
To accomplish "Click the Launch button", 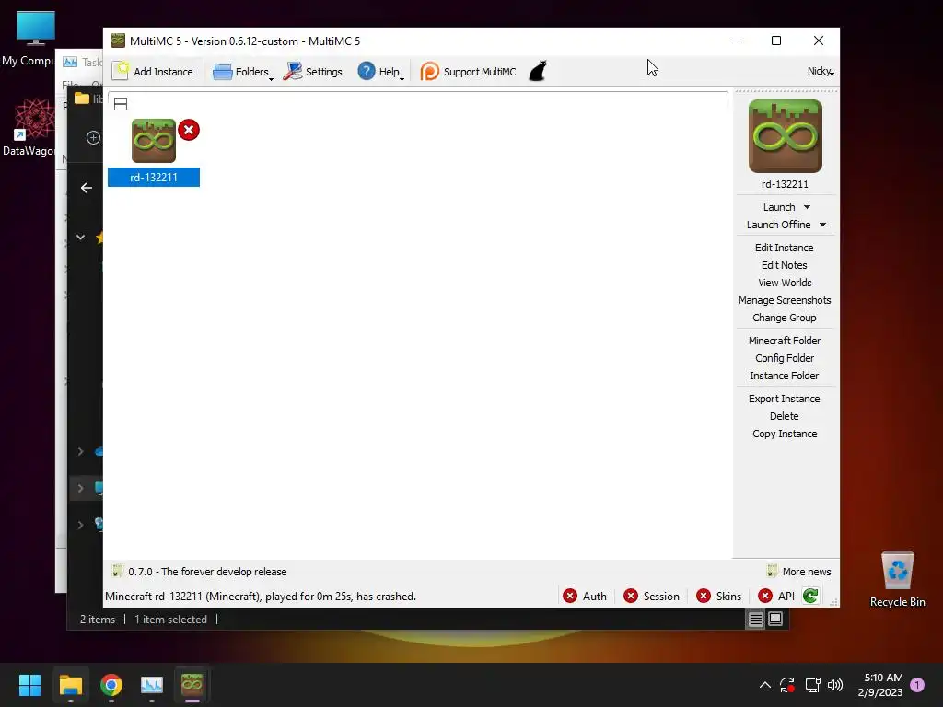I will pyautogui.click(x=779, y=207).
